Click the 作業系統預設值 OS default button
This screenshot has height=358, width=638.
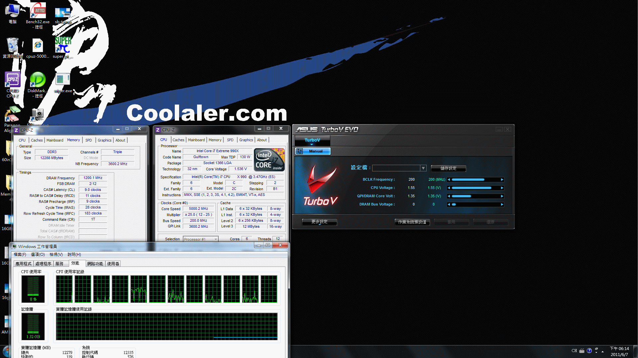click(x=412, y=222)
